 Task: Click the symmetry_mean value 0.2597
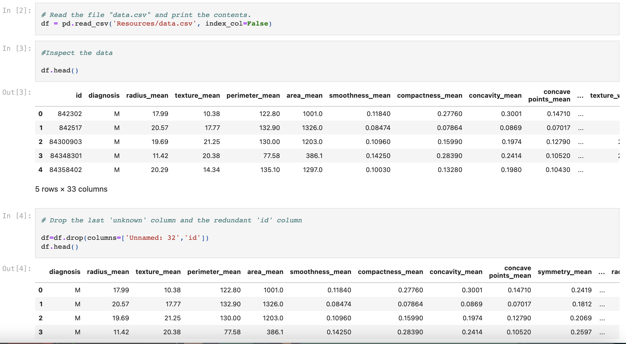click(581, 332)
